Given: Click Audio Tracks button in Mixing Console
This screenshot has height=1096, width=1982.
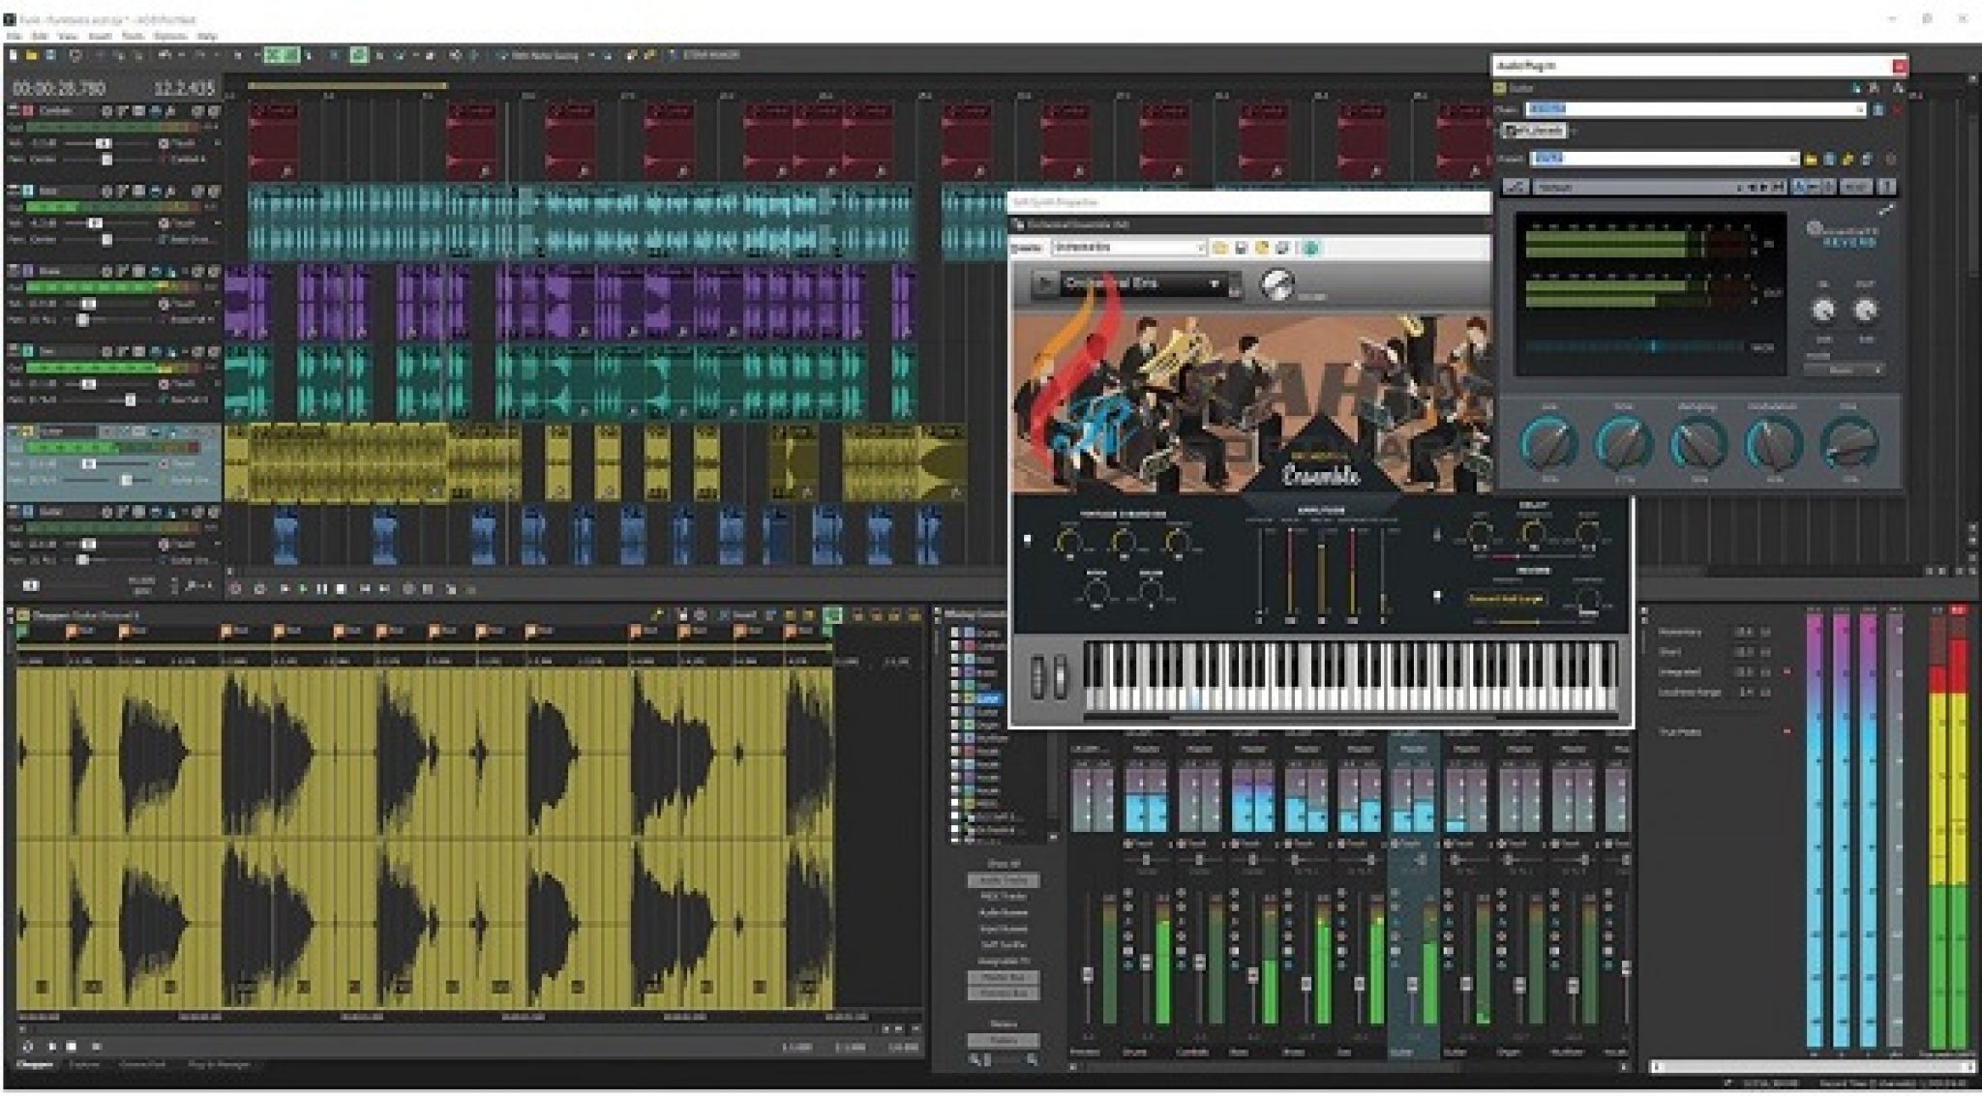Looking at the screenshot, I should [x=1004, y=880].
